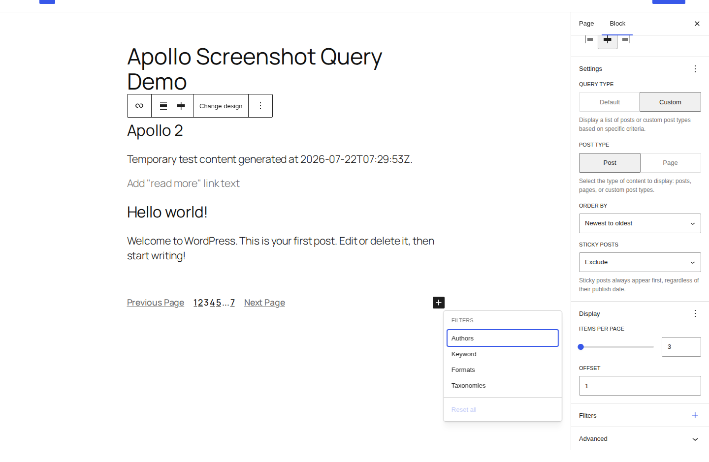Click the Items Per Page slider handle
This screenshot has height=462, width=709.
pyautogui.click(x=581, y=347)
